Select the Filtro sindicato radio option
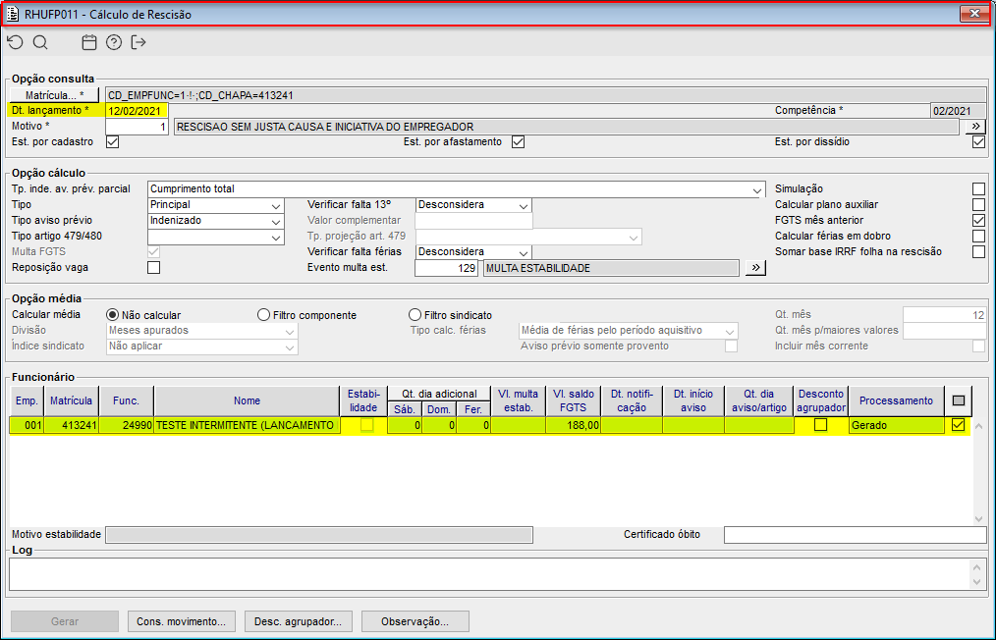This screenshot has height=640, width=996. coord(415,315)
